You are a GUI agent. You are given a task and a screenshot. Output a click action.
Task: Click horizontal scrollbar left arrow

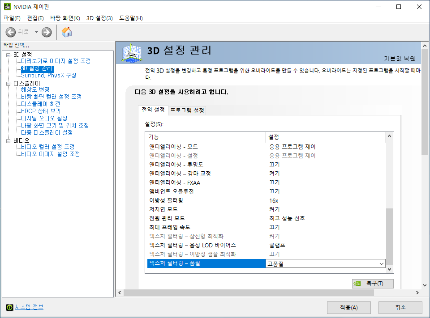point(120,293)
